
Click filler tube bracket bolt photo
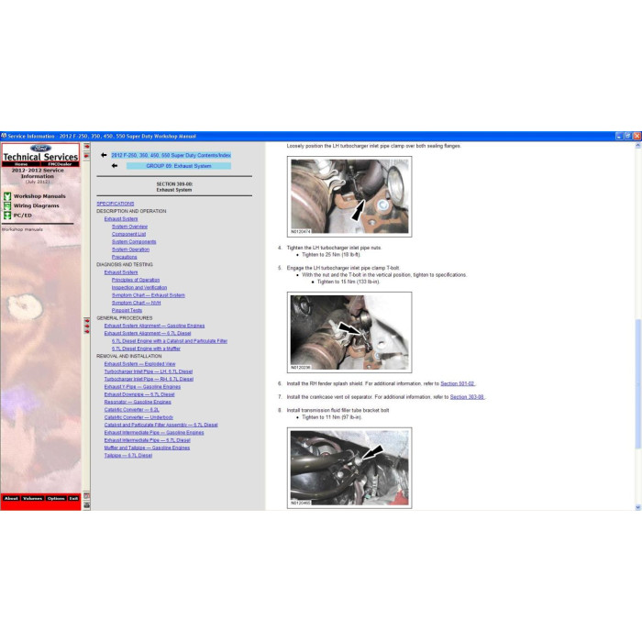point(349,468)
